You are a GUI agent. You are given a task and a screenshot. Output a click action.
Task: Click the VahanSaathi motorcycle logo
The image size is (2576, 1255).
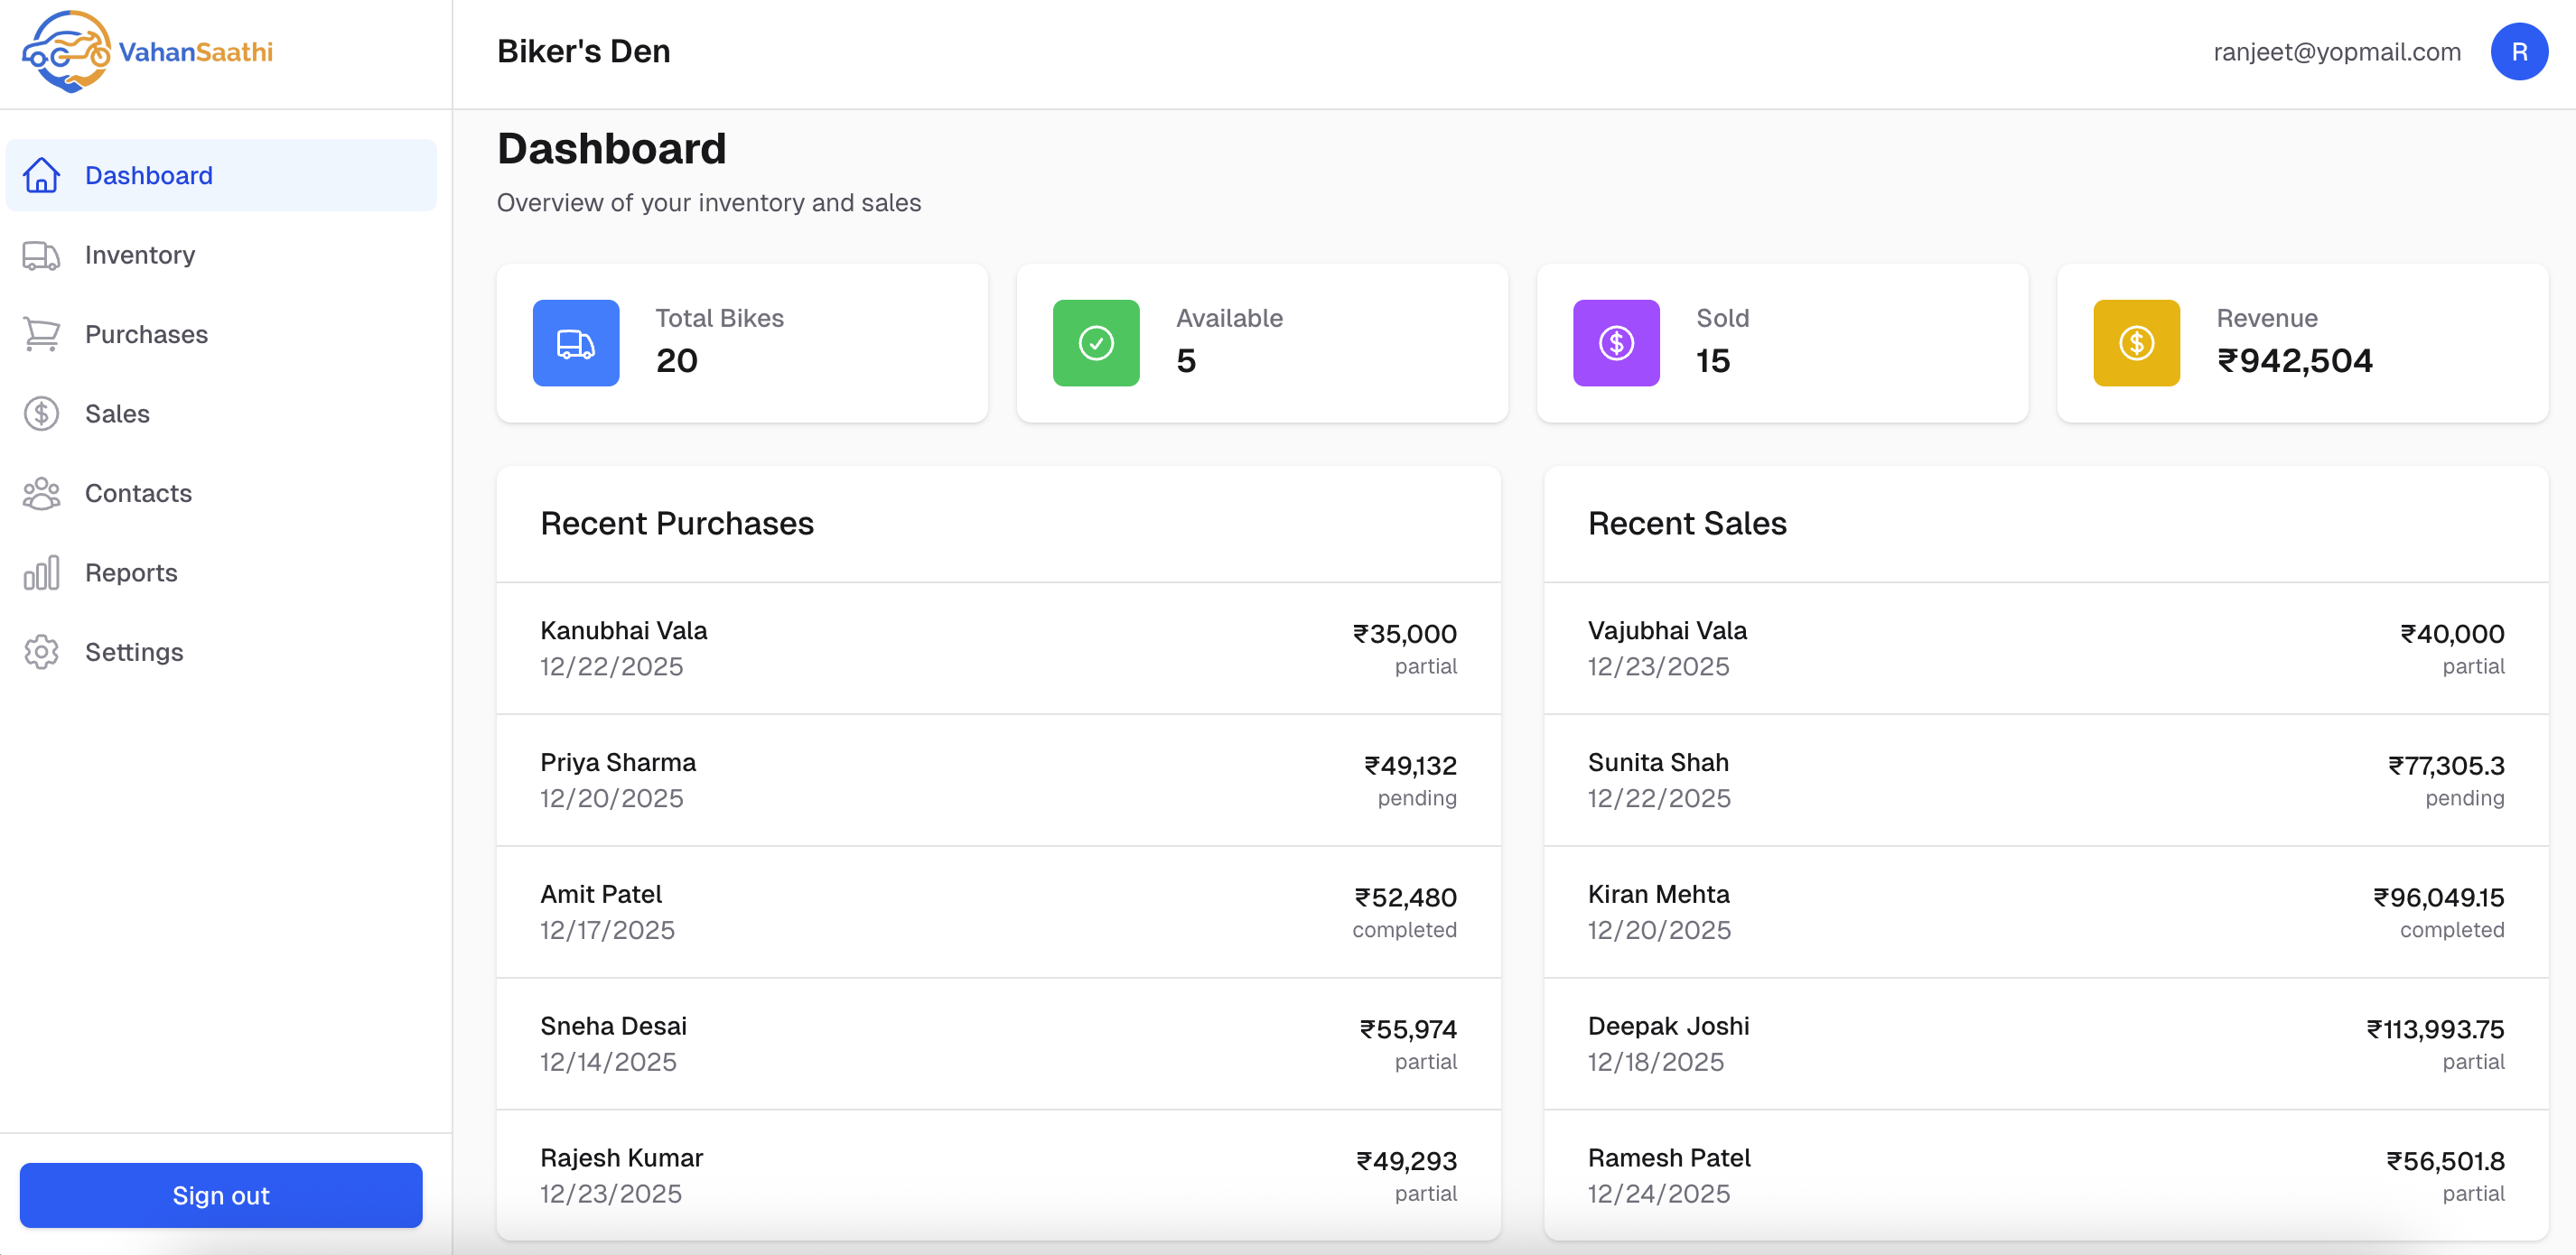pos(66,52)
